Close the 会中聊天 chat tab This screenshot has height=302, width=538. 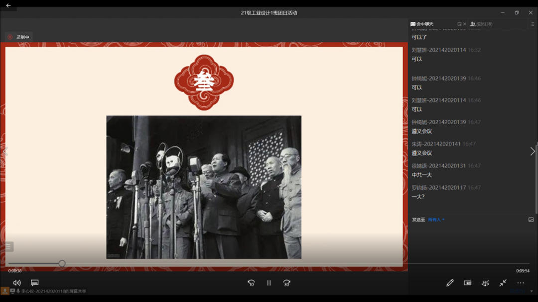[465, 24]
